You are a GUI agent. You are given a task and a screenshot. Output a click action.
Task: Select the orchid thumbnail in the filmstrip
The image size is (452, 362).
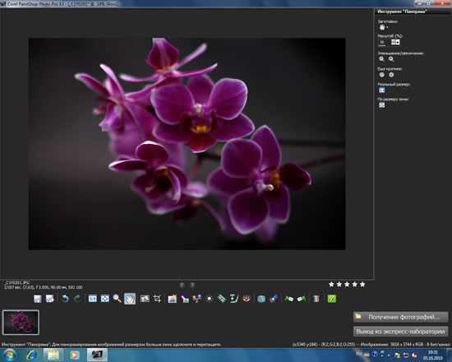tap(21, 323)
